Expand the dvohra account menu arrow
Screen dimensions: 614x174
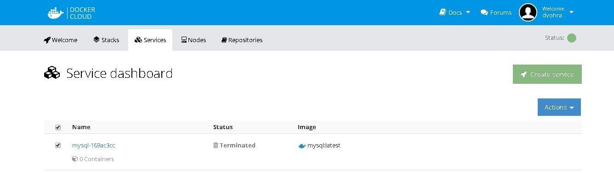[571, 12]
